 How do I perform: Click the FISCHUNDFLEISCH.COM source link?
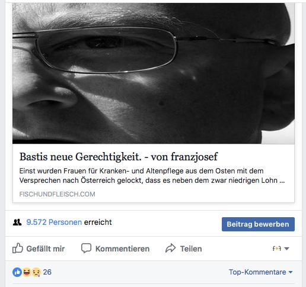57,194
